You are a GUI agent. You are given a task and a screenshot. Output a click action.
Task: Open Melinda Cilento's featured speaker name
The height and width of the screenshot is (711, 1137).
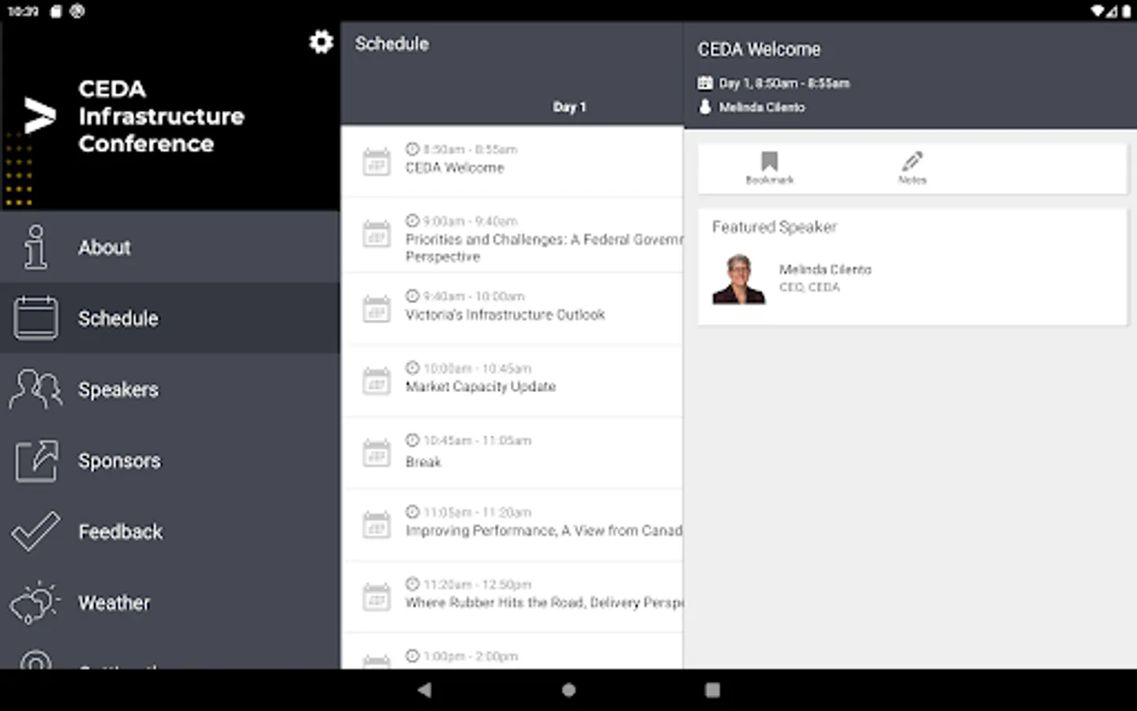(825, 269)
